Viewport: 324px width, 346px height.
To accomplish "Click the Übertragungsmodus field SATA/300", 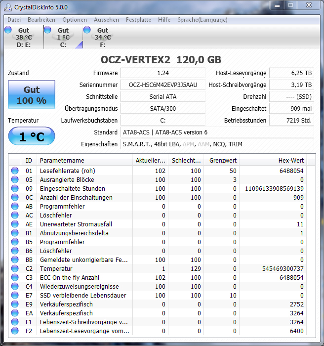I will point(163,109).
